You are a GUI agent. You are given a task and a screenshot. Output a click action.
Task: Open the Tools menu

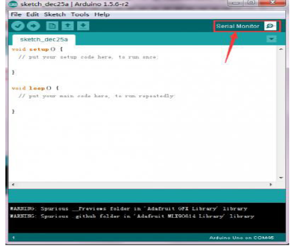[x=80, y=14]
